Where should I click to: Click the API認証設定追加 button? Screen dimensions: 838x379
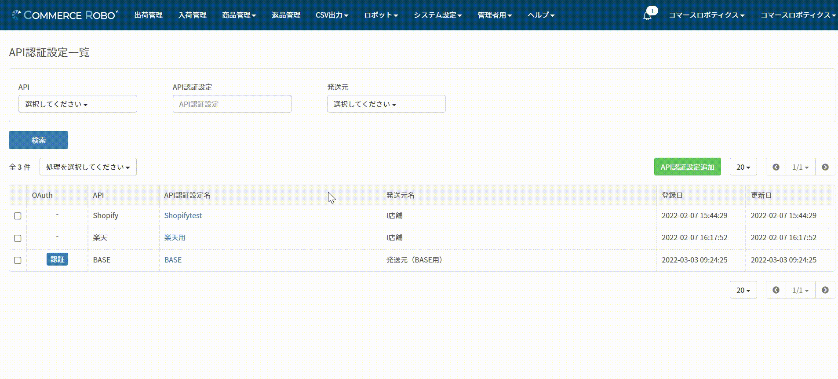click(687, 167)
